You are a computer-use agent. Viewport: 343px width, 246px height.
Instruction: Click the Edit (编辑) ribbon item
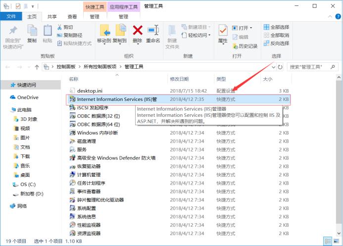[x=241, y=37]
